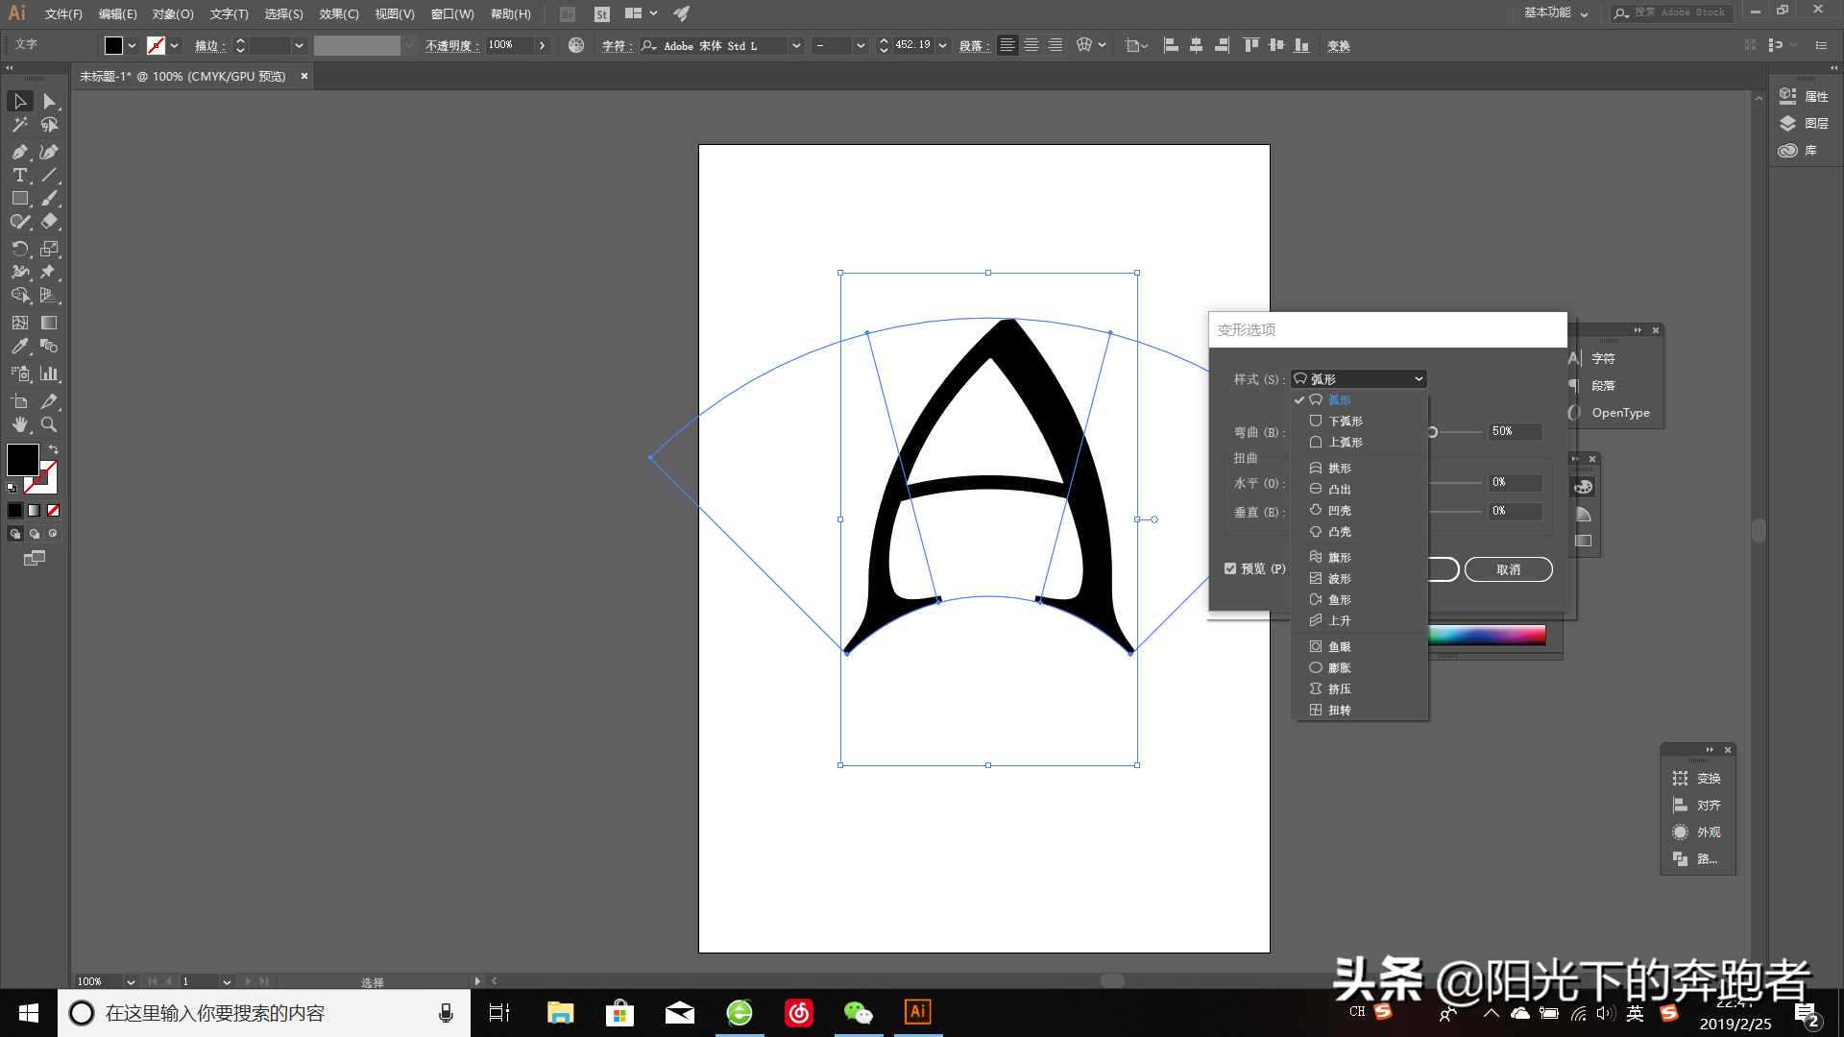The height and width of the screenshot is (1037, 1844).
Task: Toggle right paragraph alignment
Action: [1055, 45]
